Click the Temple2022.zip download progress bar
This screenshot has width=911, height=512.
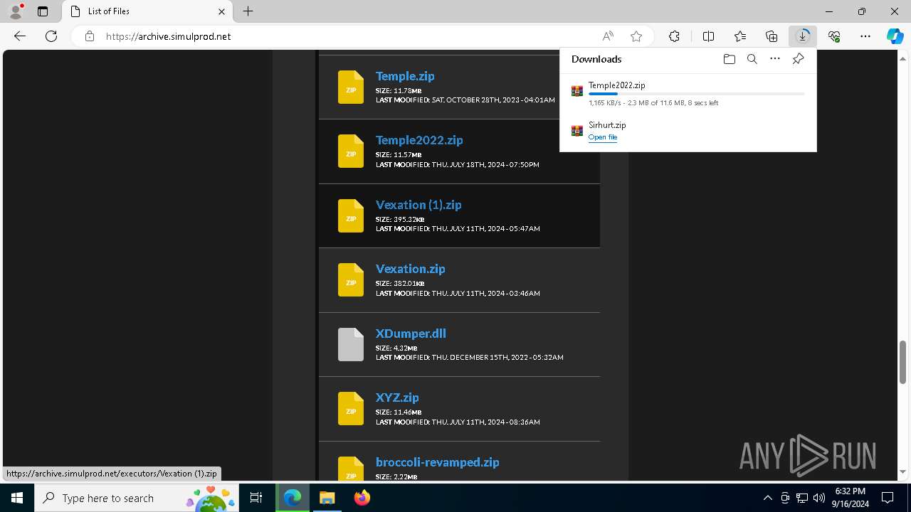696,94
